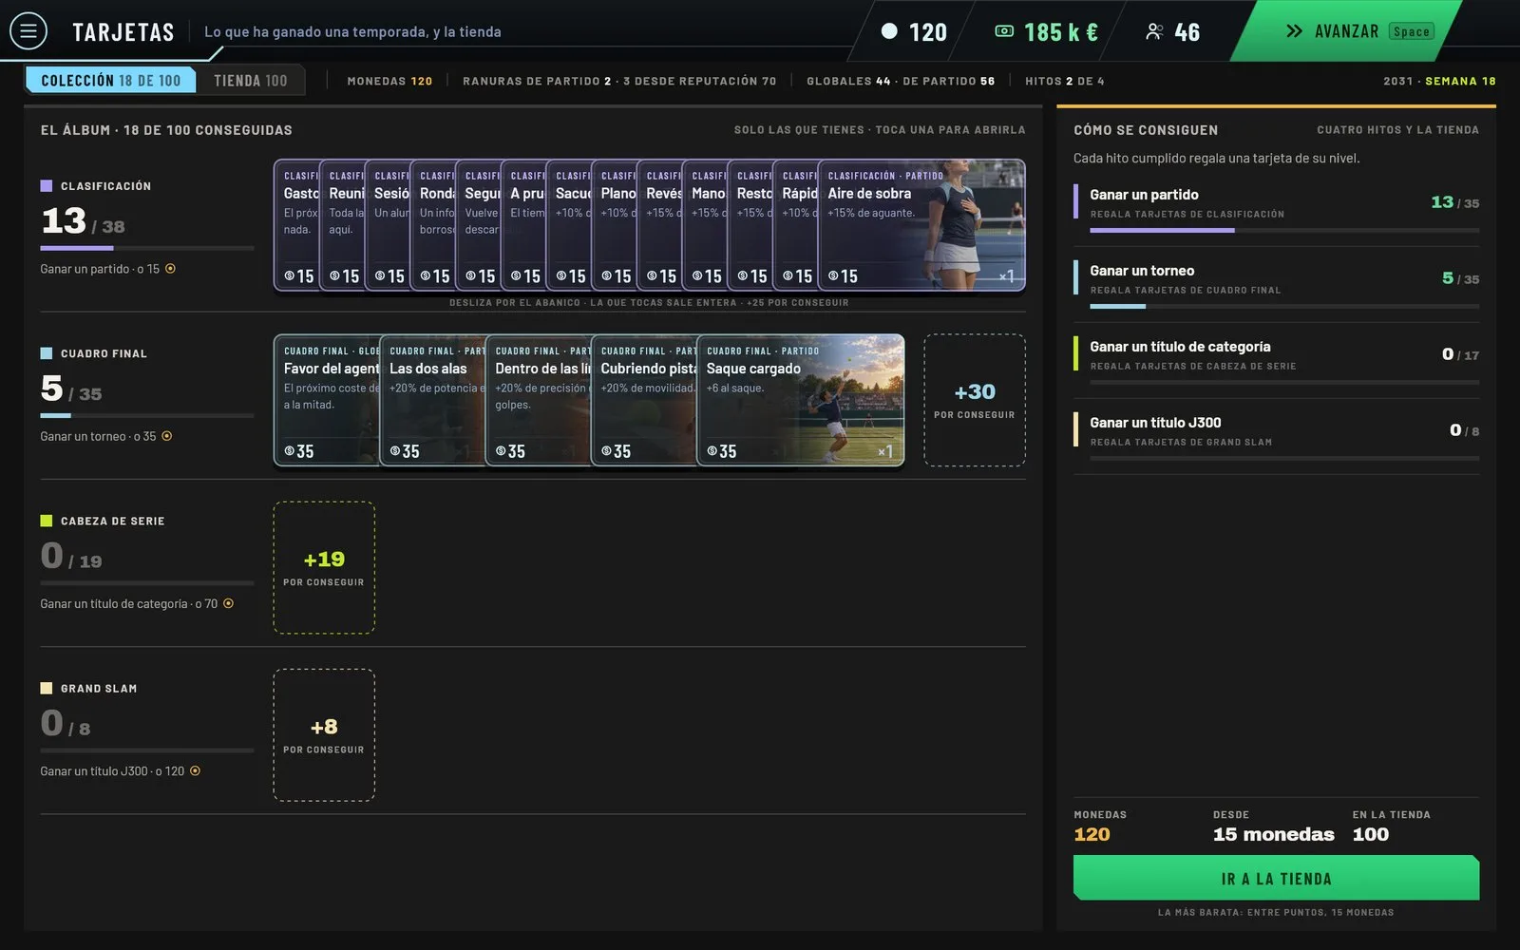Open the 'Favor del agent' card
Screen dimensions: 1520x950
click(x=327, y=400)
